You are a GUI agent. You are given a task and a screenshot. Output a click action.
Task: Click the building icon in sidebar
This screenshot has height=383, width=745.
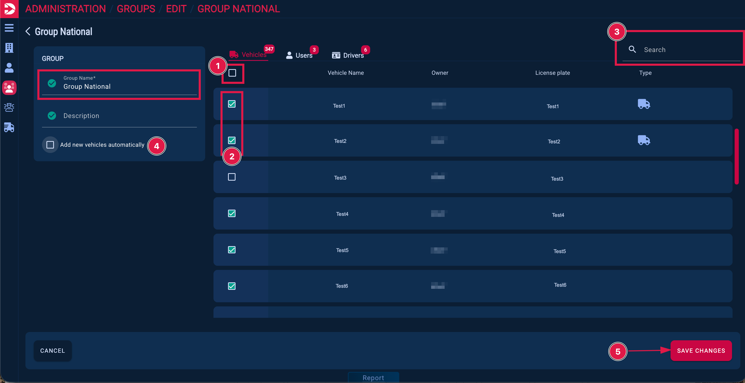tap(9, 48)
